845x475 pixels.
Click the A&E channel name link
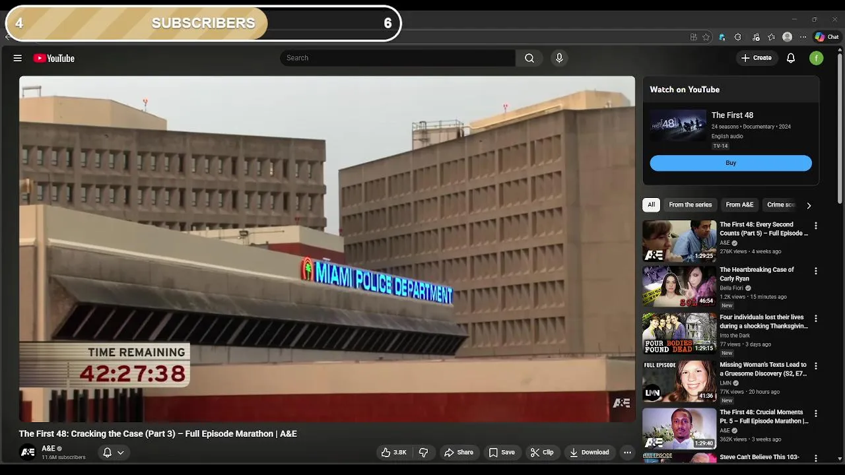[x=48, y=449]
